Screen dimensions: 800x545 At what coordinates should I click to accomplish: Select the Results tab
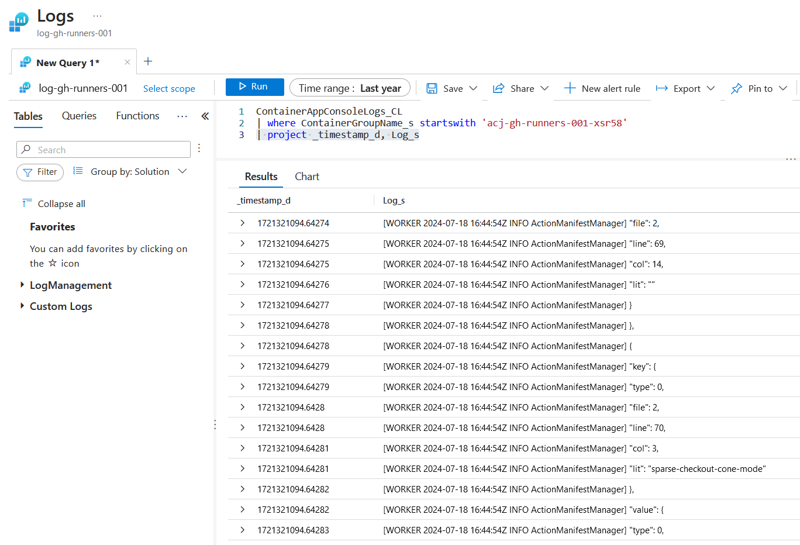pos(261,177)
